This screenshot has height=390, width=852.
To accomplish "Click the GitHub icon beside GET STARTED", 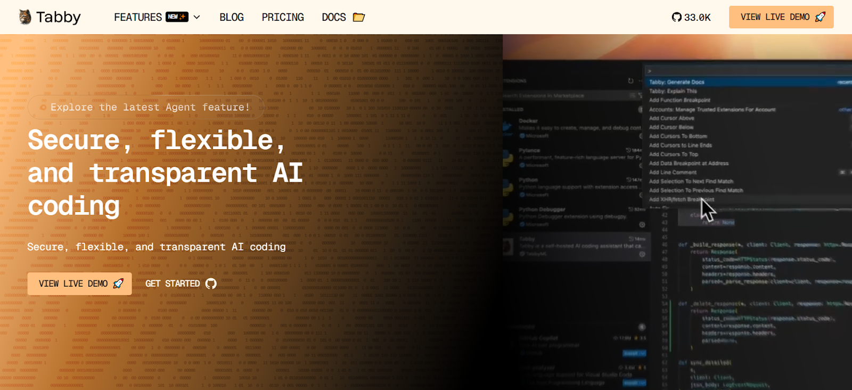I will point(211,283).
